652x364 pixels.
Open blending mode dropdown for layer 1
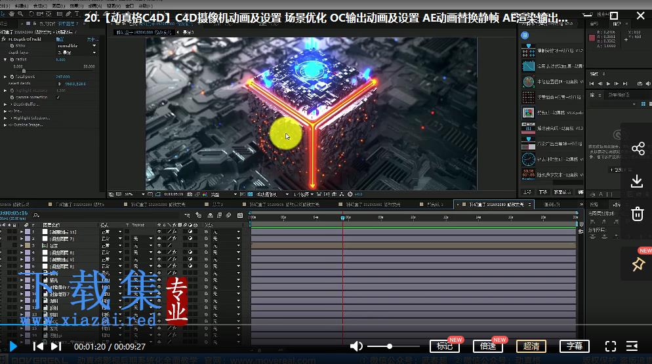pos(112,232)
